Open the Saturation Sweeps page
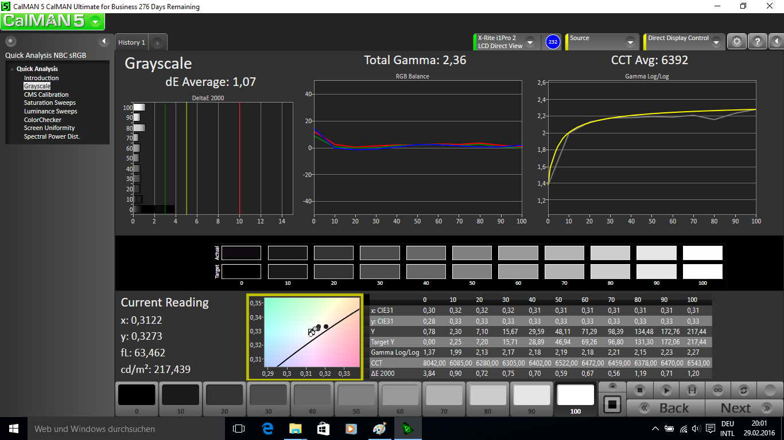 pos(49,103)
